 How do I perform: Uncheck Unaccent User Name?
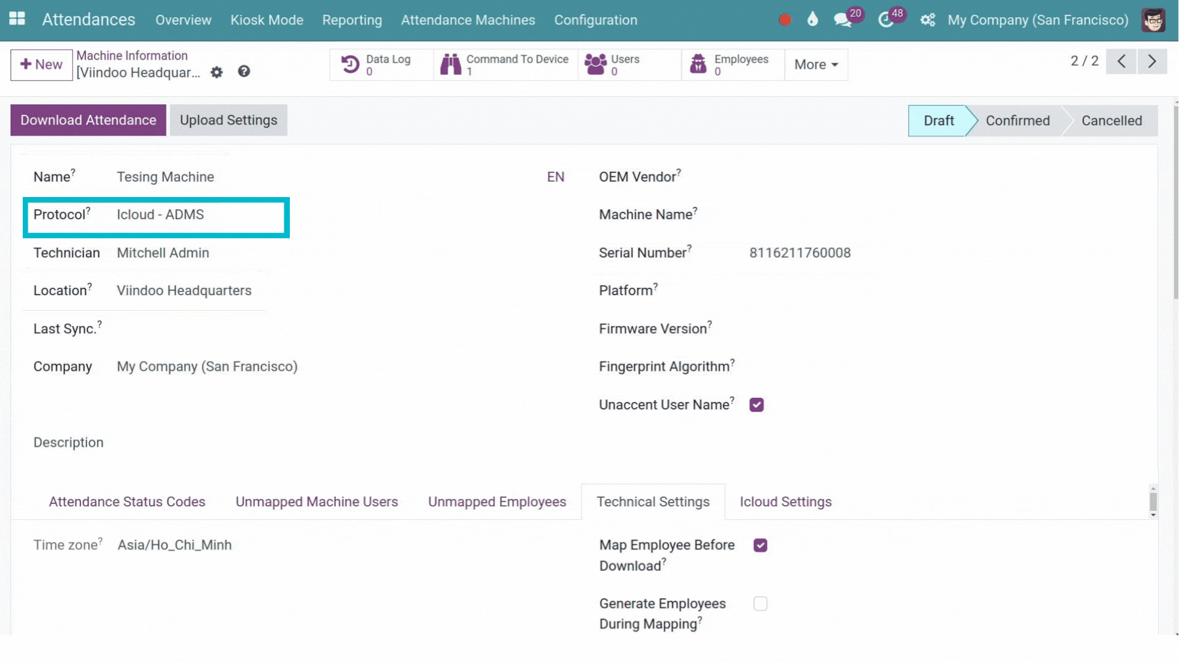[x=756, y=404]
